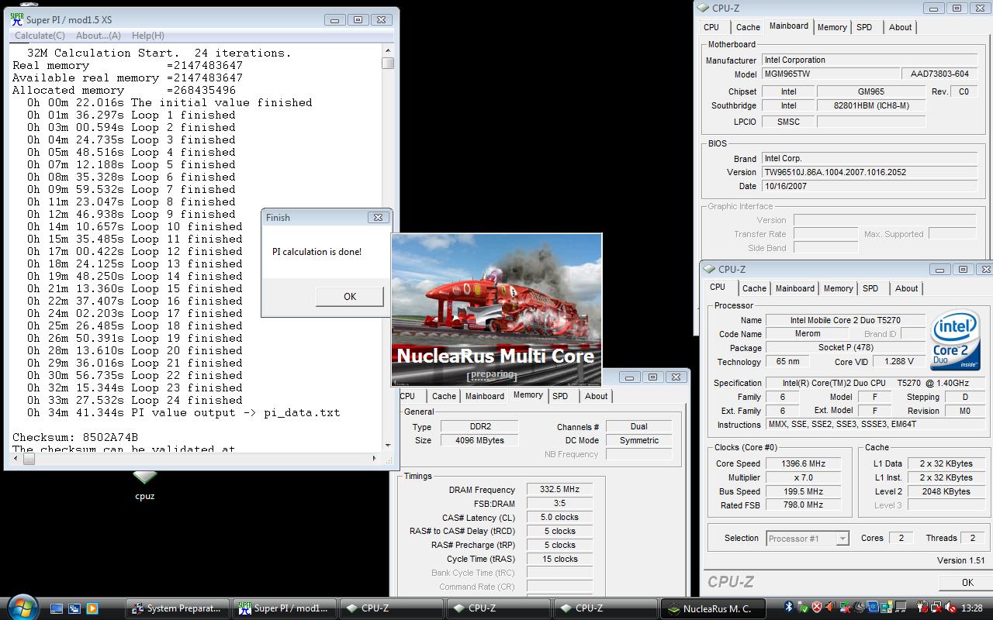993x620 pixels.
Task: Select SPD tab in memory timings CPU-Z window
Action: point(560,396)
